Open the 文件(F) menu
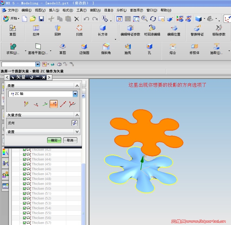The height and width of the screenshot is (225, 231). point(13,10)
